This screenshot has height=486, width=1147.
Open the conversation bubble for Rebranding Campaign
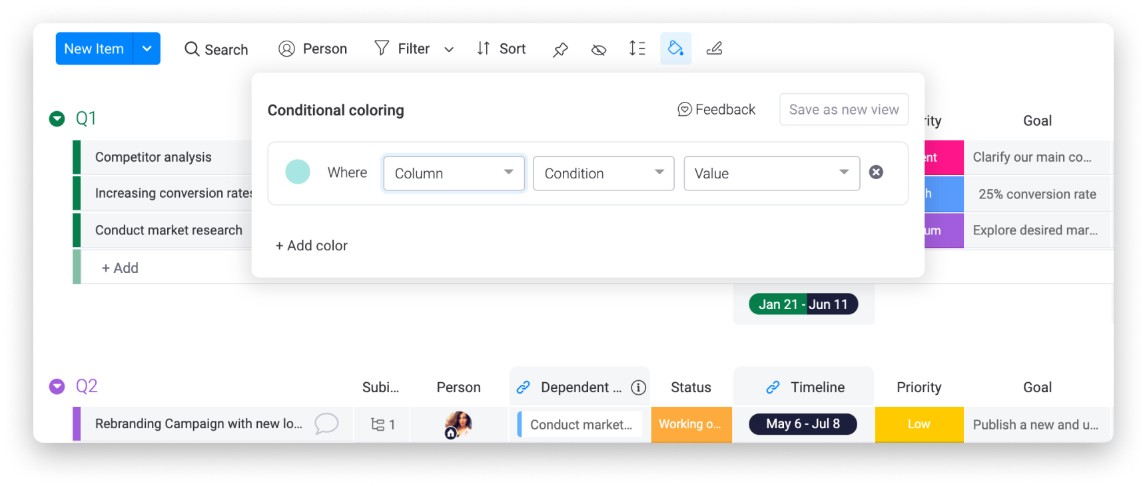point(326,423)
